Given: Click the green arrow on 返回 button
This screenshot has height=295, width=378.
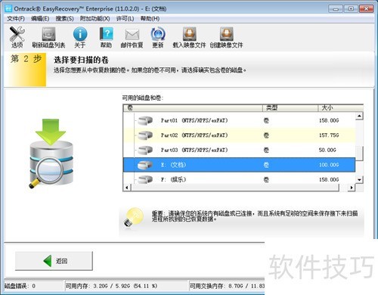Looking at the screenshot, I should coord(48,261).
